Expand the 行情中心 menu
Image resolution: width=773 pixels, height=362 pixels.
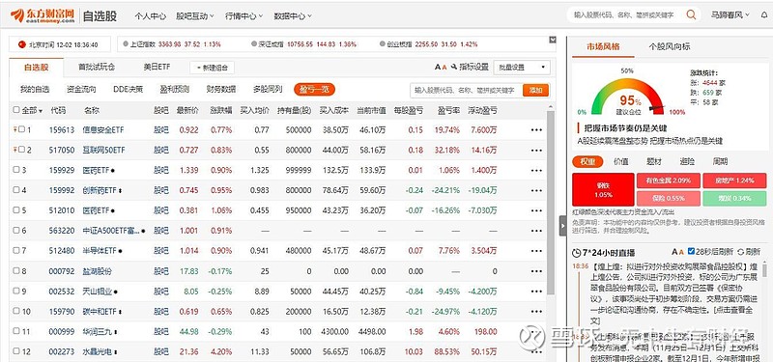pos(244,15)
